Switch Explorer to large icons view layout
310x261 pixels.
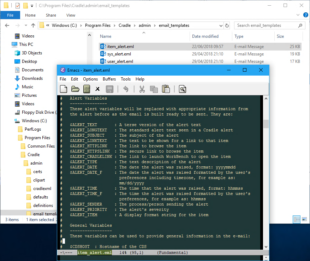pos(304,219)
